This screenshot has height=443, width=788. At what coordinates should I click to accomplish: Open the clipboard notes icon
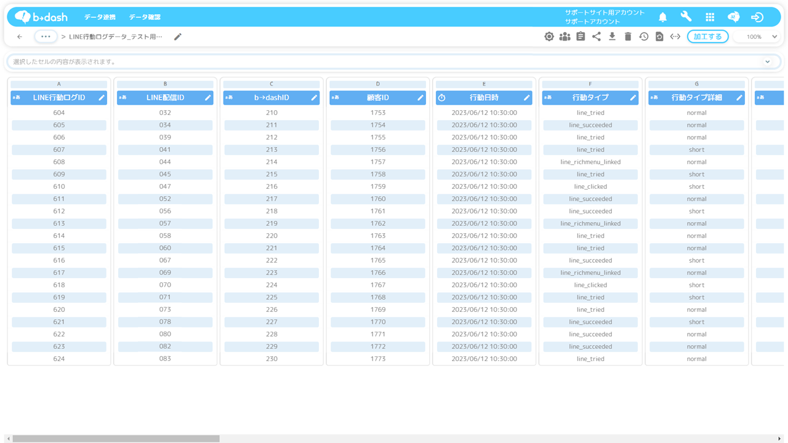[581, 37]
